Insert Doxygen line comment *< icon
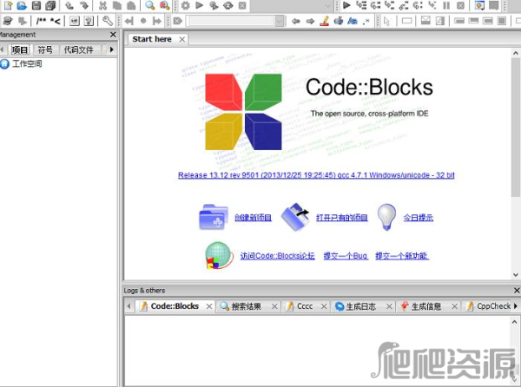The image size is (521, 387). [x=56, y=21]
